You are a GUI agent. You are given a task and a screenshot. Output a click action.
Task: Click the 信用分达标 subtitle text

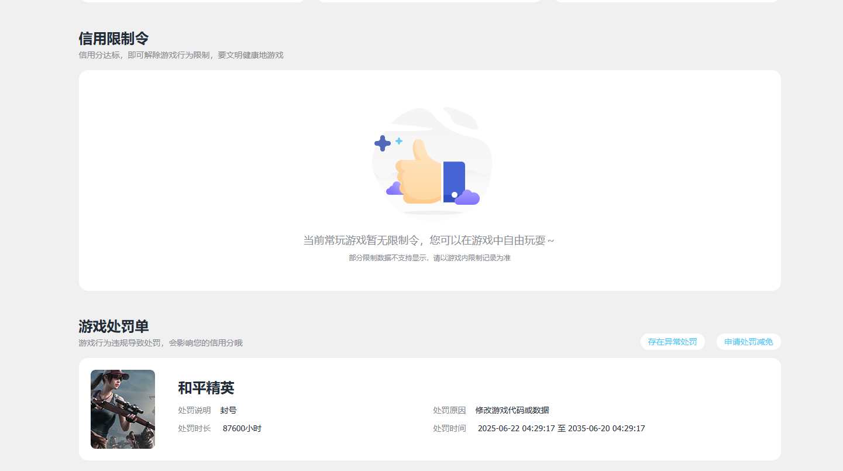point(181,55)
